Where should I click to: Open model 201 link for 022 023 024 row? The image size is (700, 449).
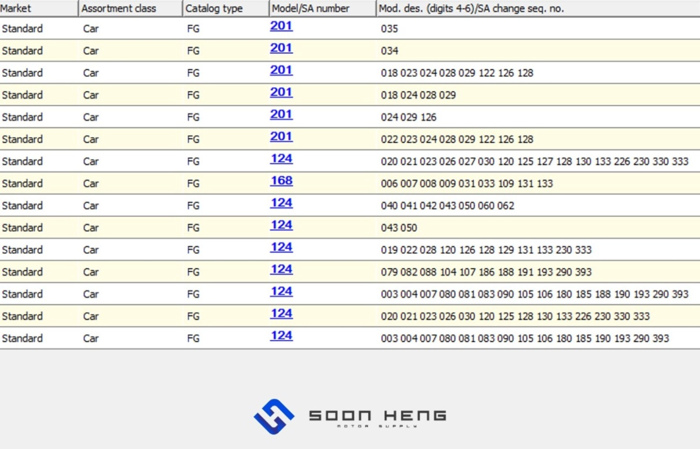pyautogui.click(x=281, y=136)
